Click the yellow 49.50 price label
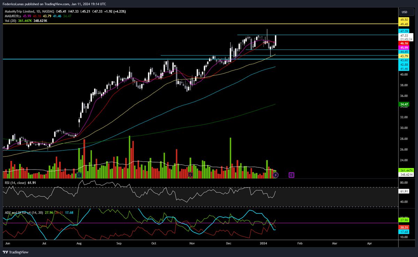Screen dimensions: 418x257 click(404, 20)
